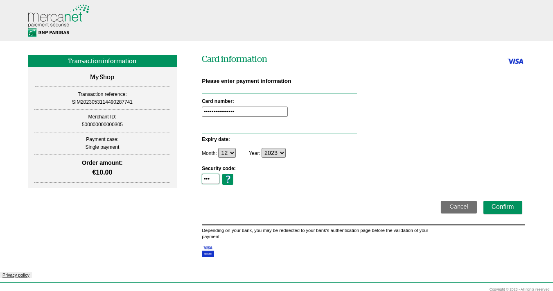Click the Card information heading
This screenshot has width=553, height=291.
tap(234, 59)
